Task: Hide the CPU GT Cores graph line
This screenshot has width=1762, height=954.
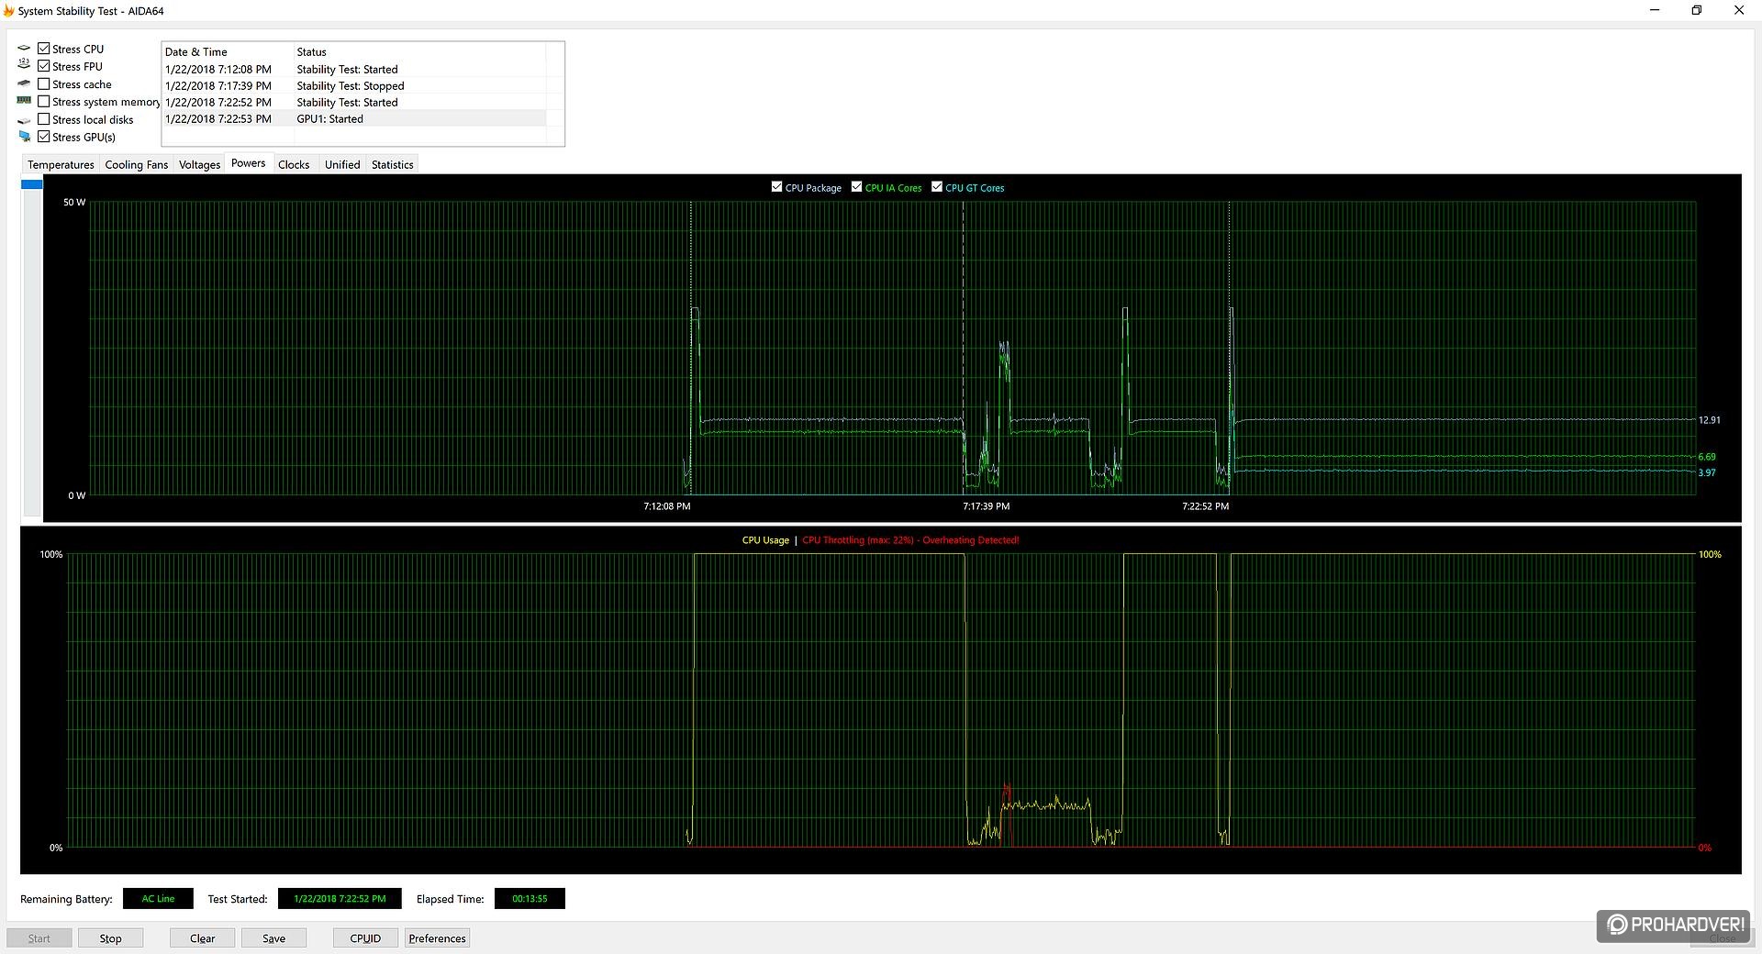Action: pyautogui.click(x=937, y=187)
